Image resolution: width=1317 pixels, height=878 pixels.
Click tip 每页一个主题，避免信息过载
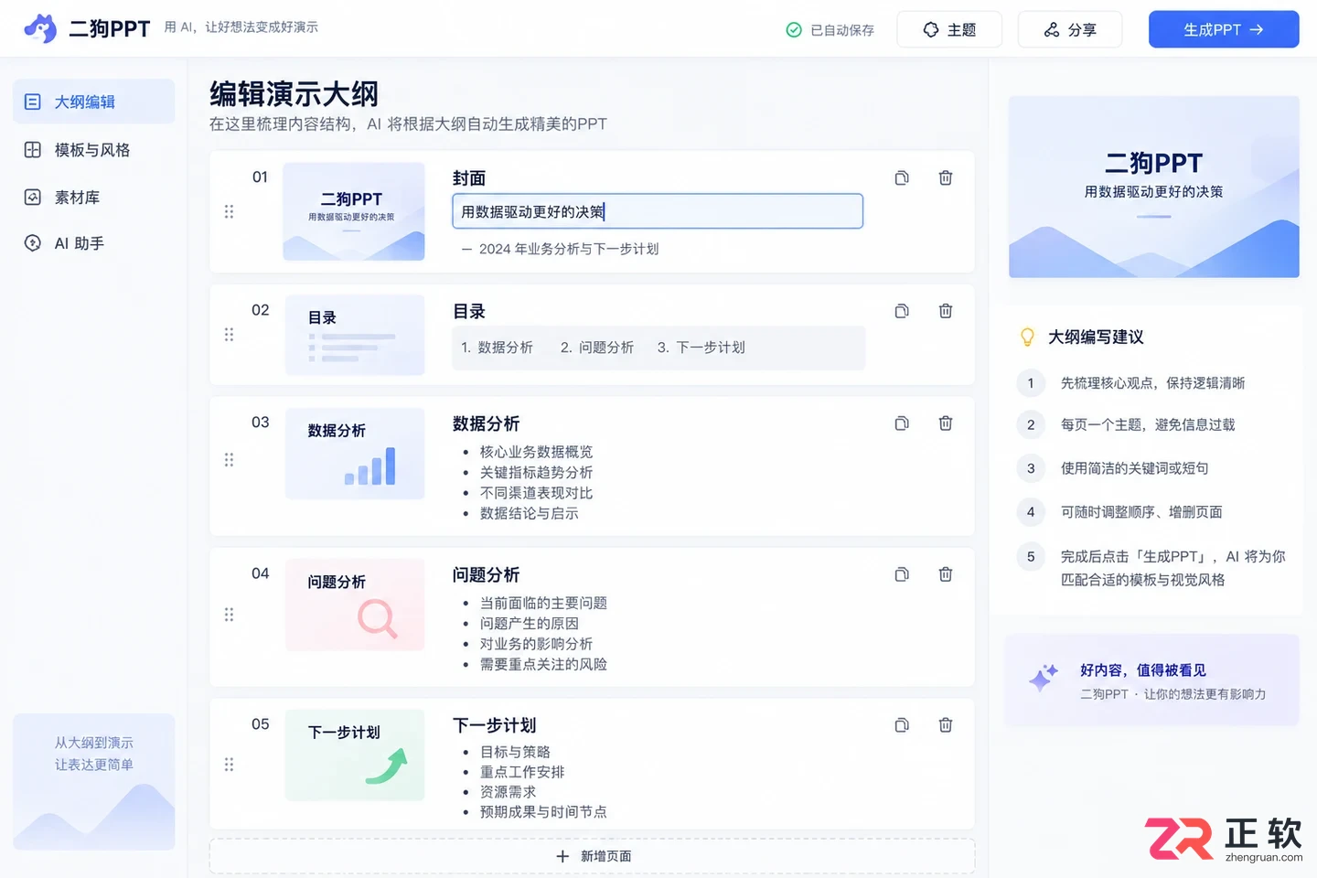pyautogui.click(x=1148, y=424)
